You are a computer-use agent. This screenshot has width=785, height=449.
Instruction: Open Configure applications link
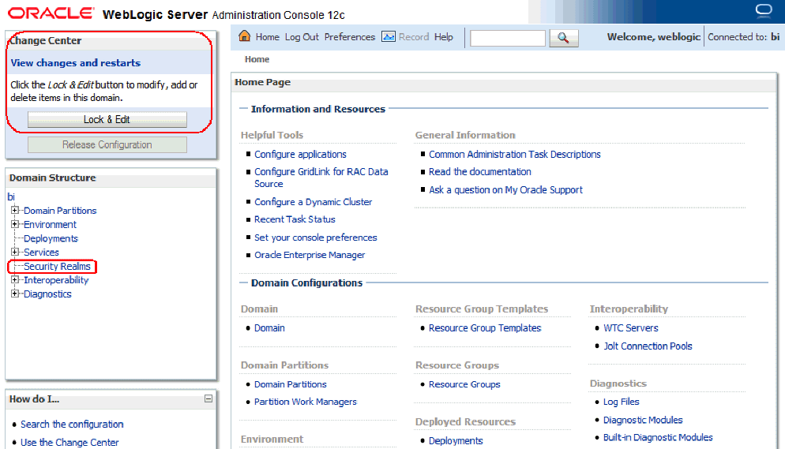click(300, 155)
